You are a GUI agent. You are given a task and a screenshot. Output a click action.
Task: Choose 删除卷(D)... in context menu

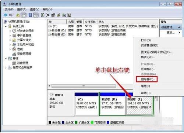(148, 79)
